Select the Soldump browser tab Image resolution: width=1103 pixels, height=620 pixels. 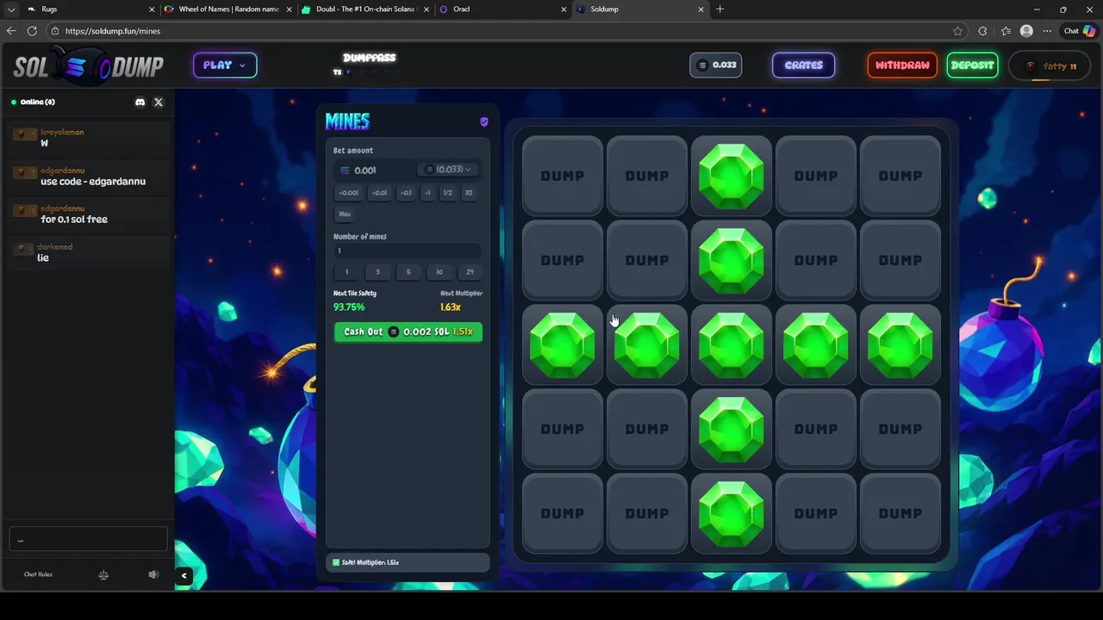pyautogui.click(x=641, y=9)
